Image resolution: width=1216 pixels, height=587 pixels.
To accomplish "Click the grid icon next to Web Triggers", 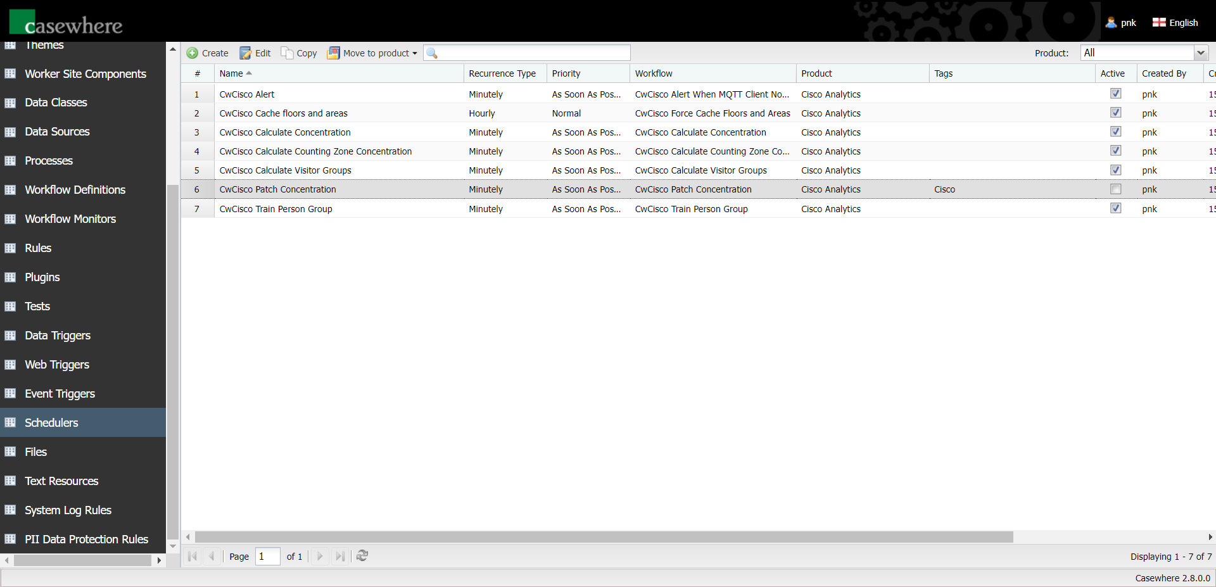I will (x=10, y=365).
